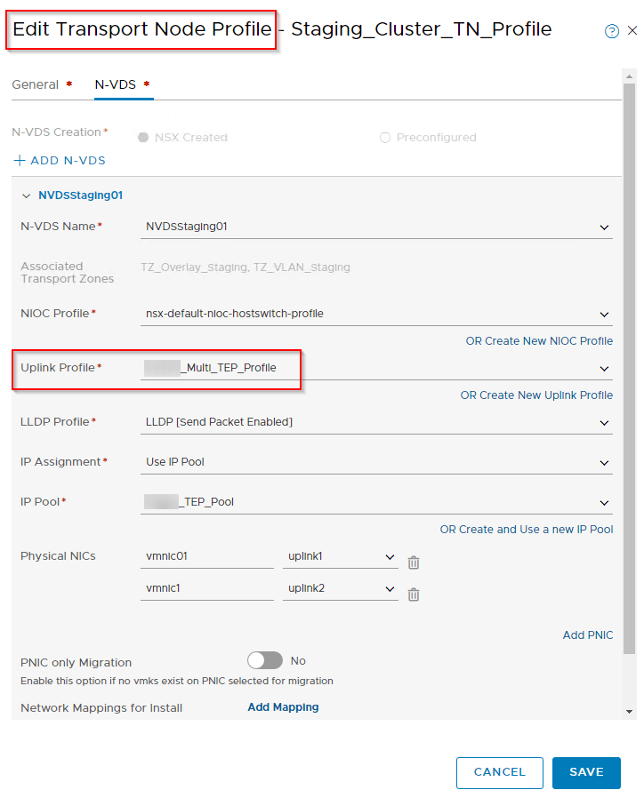
Task: Switch to the General tab
Action: 36,84
